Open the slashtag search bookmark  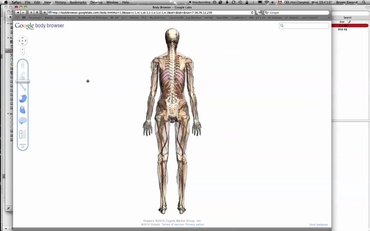[x=66, y=18]
